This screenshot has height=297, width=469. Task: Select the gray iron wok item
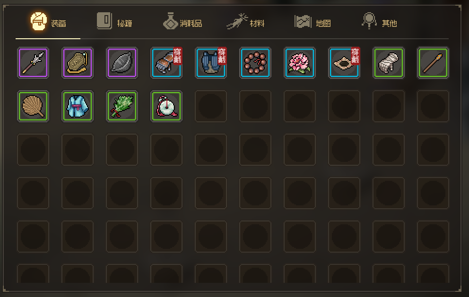122,63
